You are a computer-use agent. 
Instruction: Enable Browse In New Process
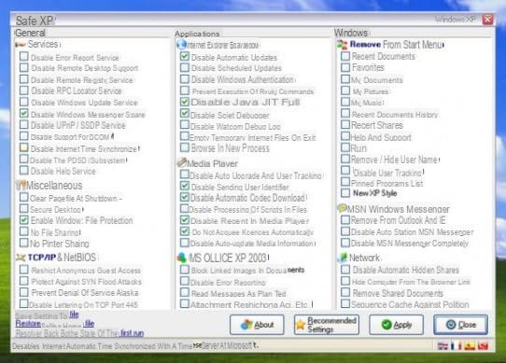point(185,147)
